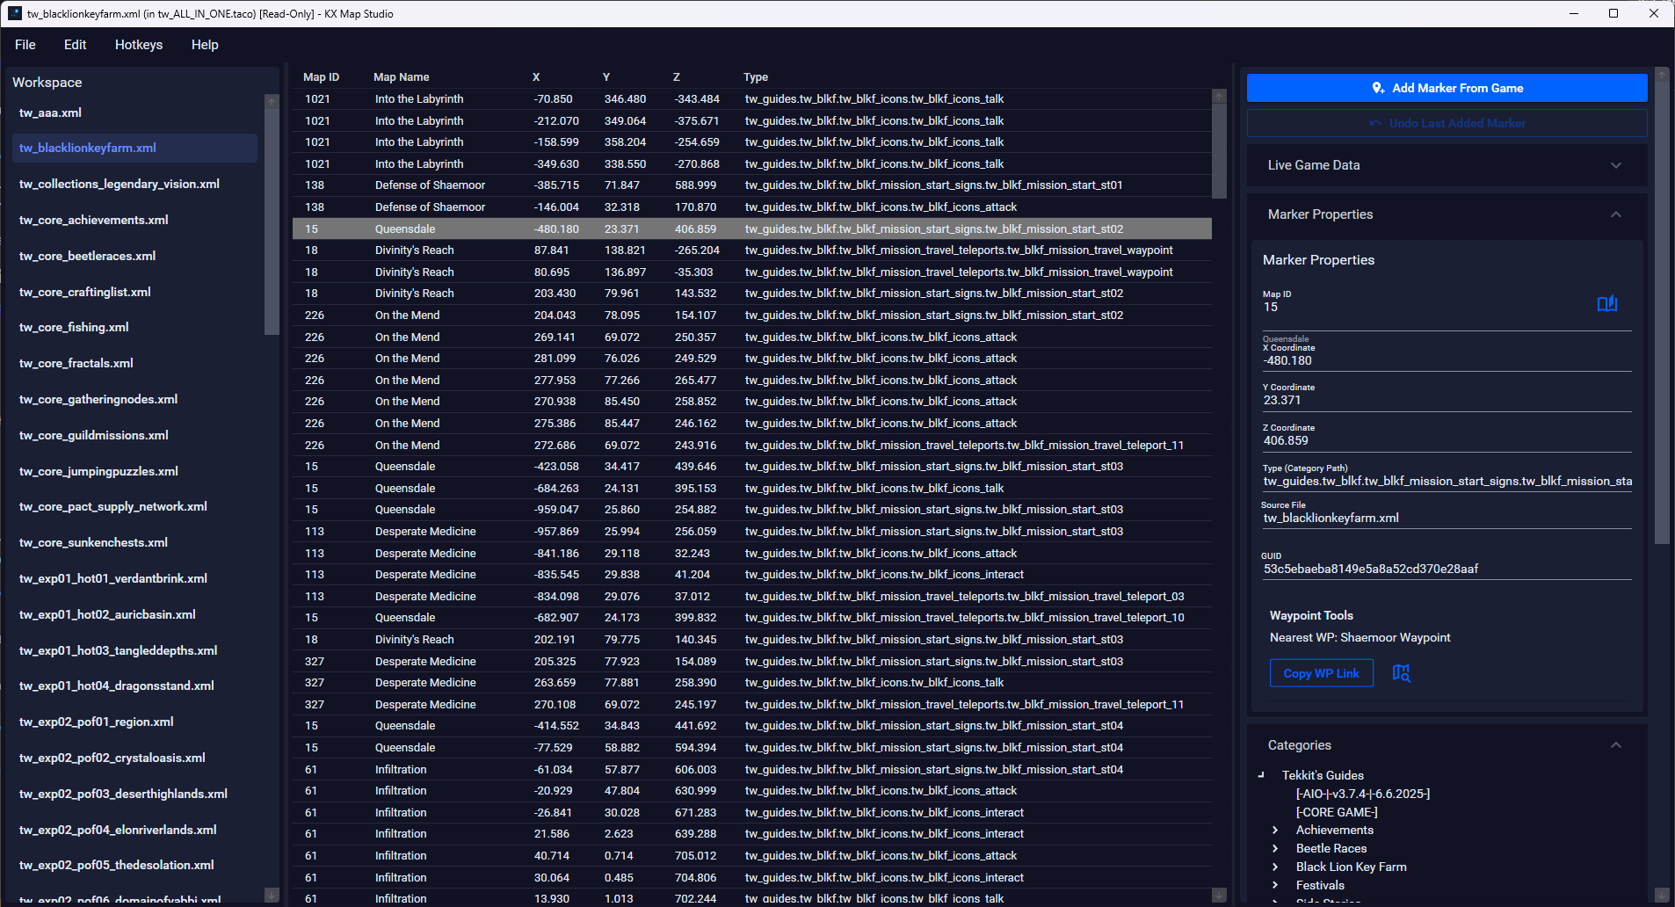Expand the Black Lion Key Farm category
Screen dimensions: 1675x907
click(x=1275, y=867)
